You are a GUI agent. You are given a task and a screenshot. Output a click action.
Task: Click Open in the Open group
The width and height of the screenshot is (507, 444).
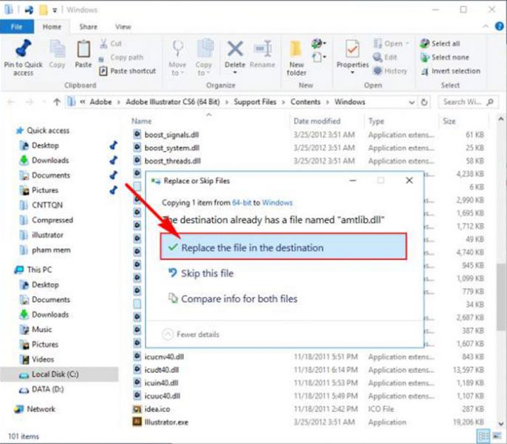click(x=391, y=44)
